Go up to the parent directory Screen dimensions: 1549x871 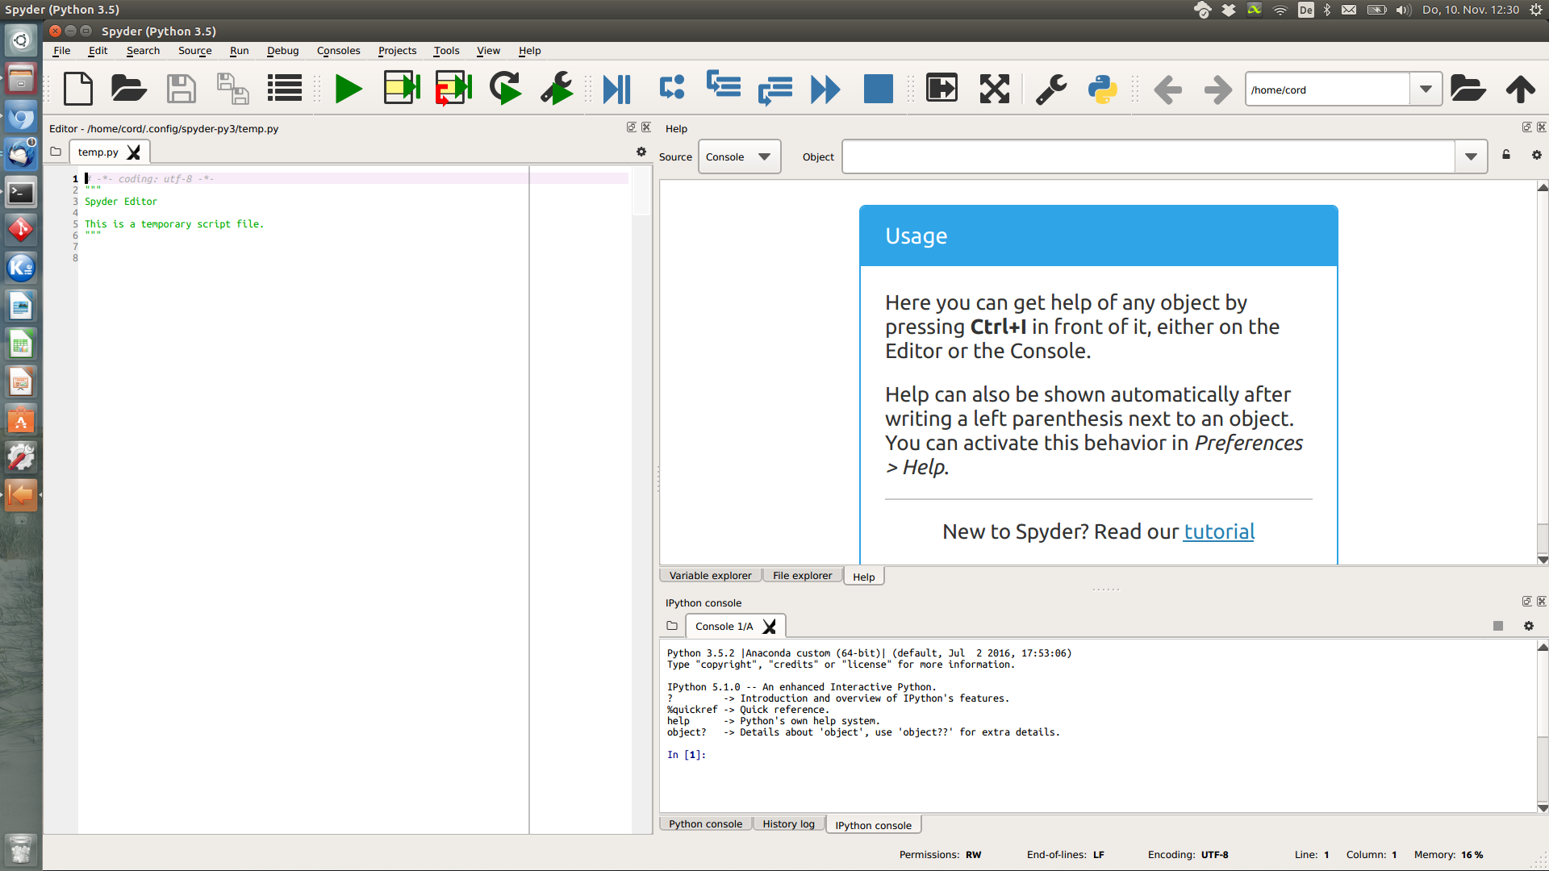coord(1520,89)
